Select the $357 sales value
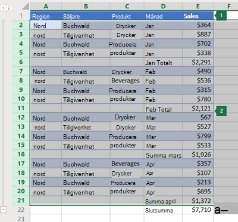The height and width of the screenshot is (222, 238). click(x=198, y=164)
